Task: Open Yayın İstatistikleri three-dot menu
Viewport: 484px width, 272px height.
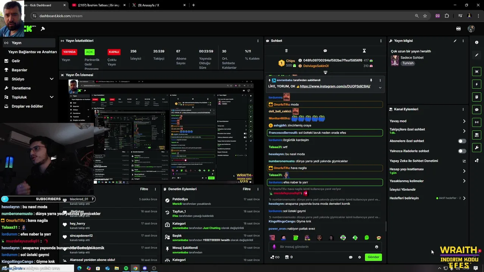Action: pyautogui.click(x=258, y=41)
